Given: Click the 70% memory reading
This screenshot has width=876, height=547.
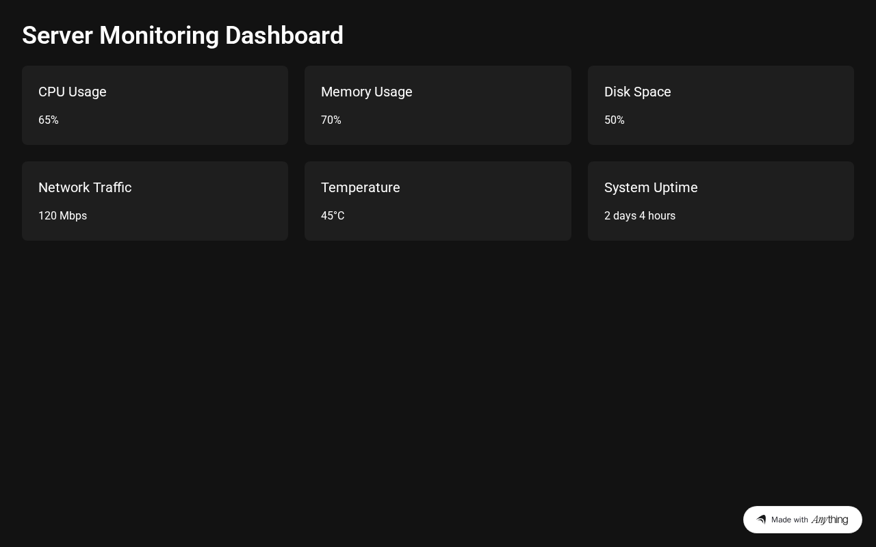Looking at the screenshot, I should 331,120.
